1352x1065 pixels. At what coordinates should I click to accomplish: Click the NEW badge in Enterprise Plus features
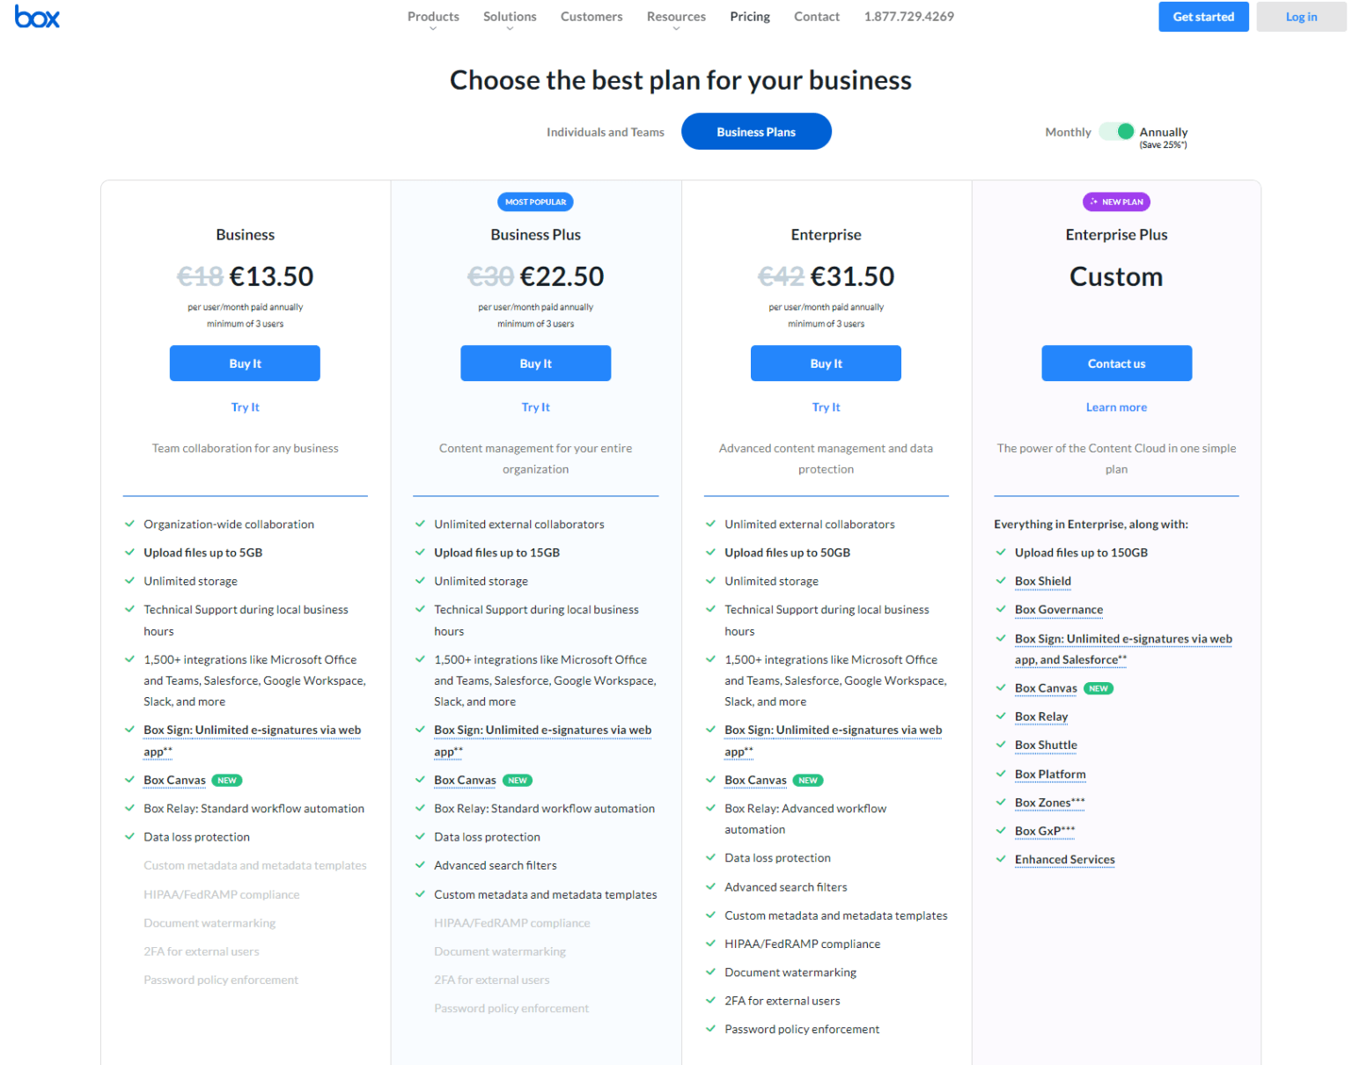(1098, 688)
